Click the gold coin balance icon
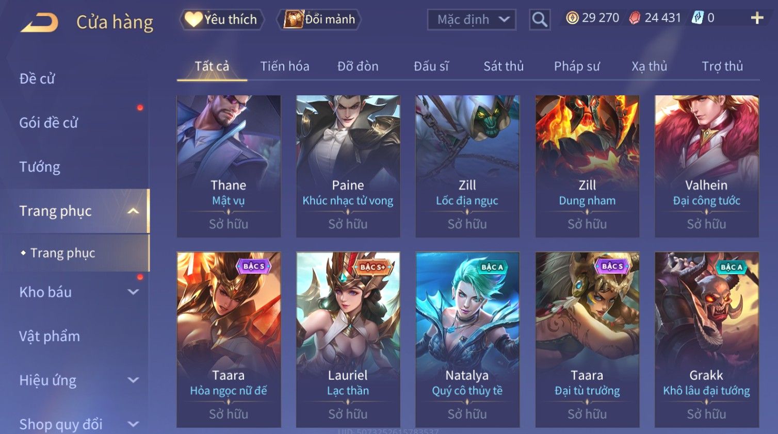This screenshot has width=778, height=434. (572, 18)
